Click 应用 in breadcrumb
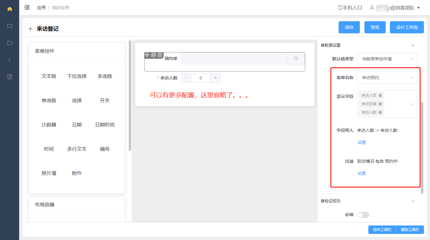This screenshot has height=240, width=430. (41, 8)
